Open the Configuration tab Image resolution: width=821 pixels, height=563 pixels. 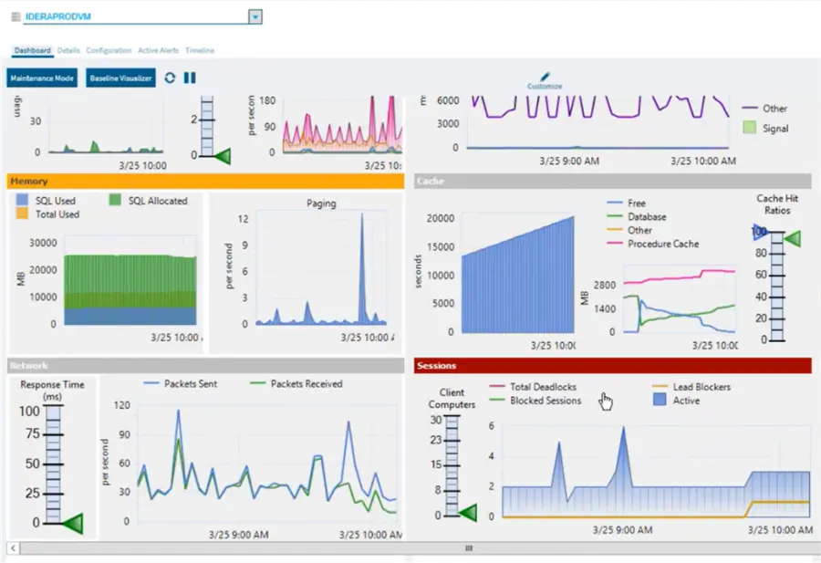109,51
